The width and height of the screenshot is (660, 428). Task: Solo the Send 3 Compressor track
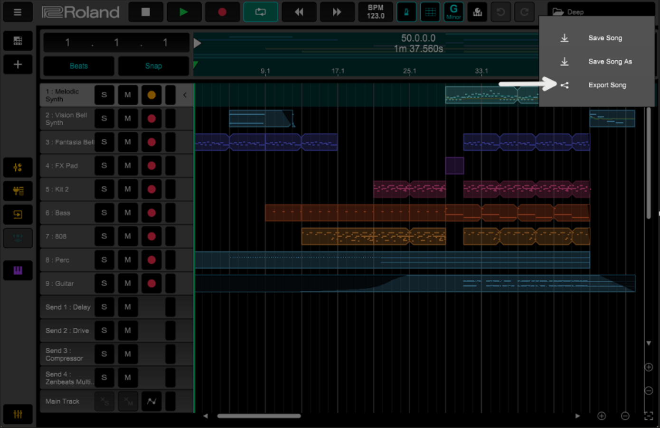pyautogui.click(x=104, y=354)
